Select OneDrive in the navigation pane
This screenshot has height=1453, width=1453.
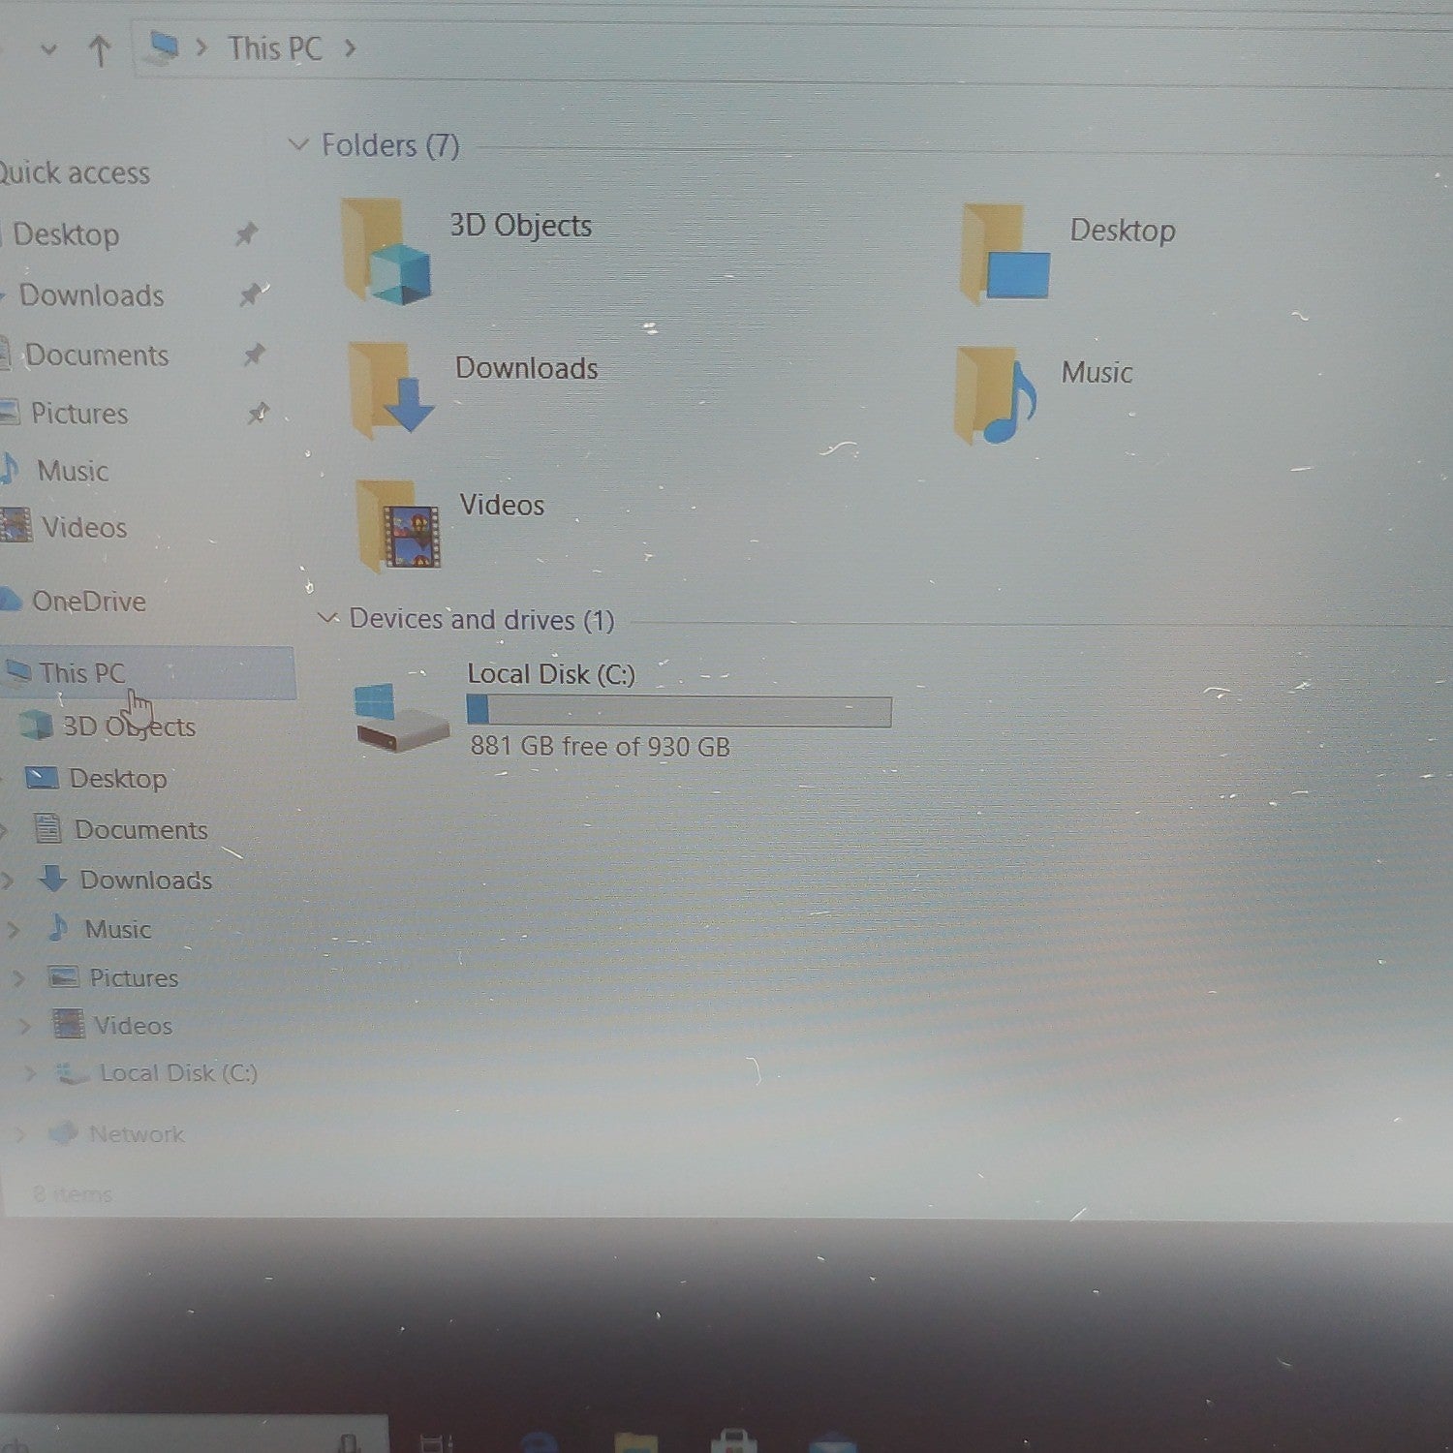(x=89, y=602)
